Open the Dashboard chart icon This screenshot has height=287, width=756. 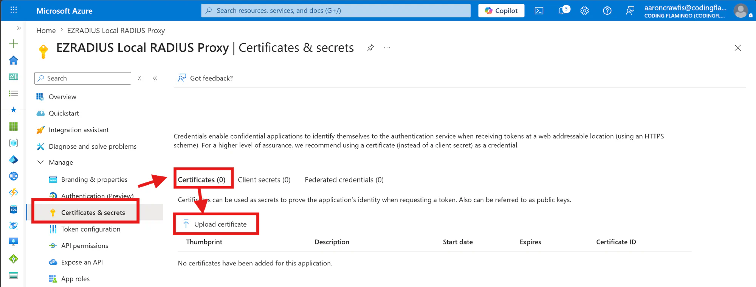[x=14, y=77]
